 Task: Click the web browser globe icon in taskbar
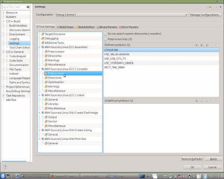[x=17, y=176]
